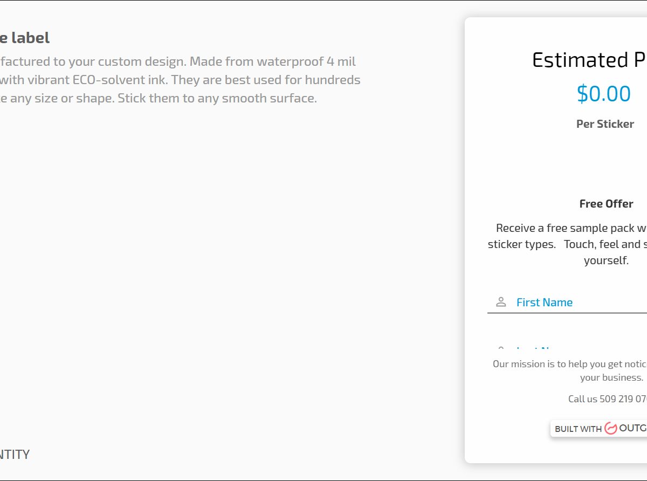Focus the First Name input field
The width and height of the screenshot is (647, 481).
(x=577, y=303)
